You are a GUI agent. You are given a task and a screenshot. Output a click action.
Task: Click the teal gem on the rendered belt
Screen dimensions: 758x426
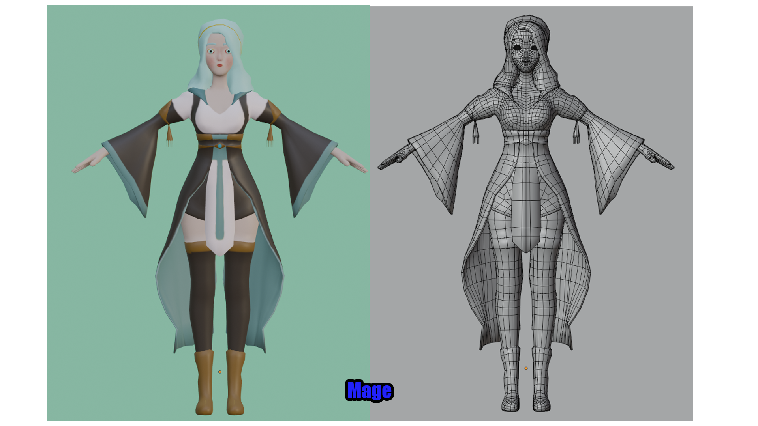(220, 146)
